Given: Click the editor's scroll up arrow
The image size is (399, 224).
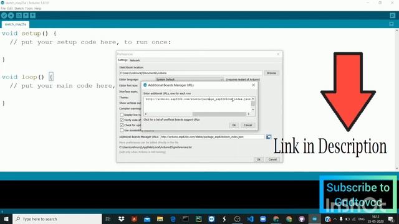Looking at the screenshot, I should (x=397, y=30).
